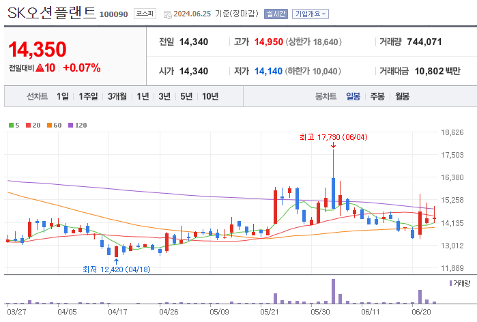The image size is (477, 322).
Task: Click the purple 120-day moving average swatch
Action: [x=70, y=126]
